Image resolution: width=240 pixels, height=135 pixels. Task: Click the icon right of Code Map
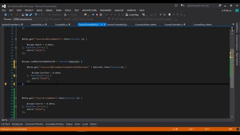(x=143, y=15)
